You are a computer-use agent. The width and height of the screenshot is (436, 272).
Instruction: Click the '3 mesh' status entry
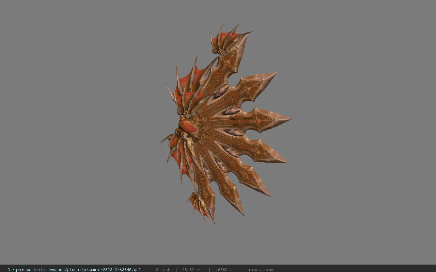tap(163, 270)
